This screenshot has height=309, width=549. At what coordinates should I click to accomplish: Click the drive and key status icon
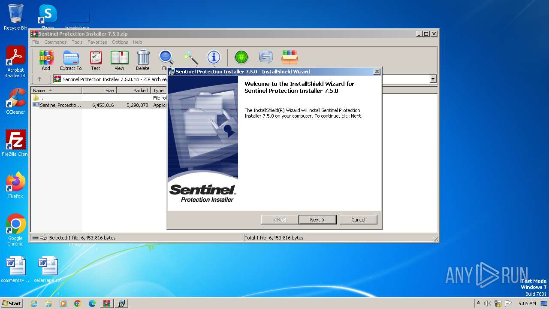click(x=39, y=238)
